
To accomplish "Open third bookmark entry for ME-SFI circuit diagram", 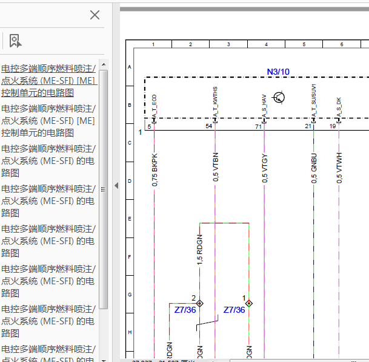I will [48, 161].
